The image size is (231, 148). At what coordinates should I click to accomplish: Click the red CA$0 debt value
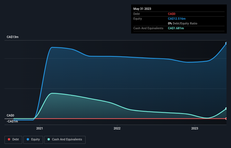(x=172, y=14)
